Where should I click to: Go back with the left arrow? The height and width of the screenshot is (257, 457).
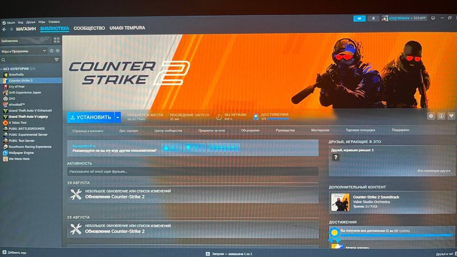coord(4,29)
